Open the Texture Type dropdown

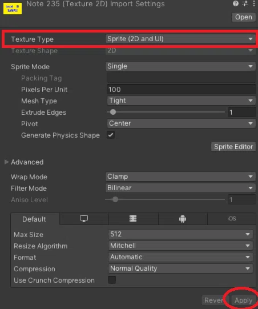[x=180, y=39]
